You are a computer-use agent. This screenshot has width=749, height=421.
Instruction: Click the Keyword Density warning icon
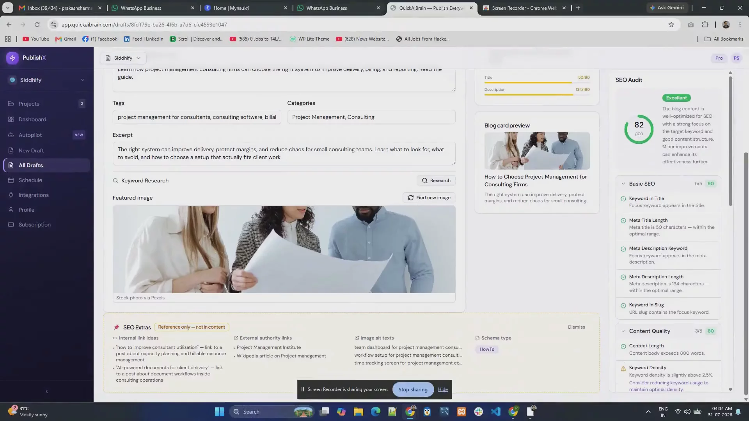click(x=623, y=368)
